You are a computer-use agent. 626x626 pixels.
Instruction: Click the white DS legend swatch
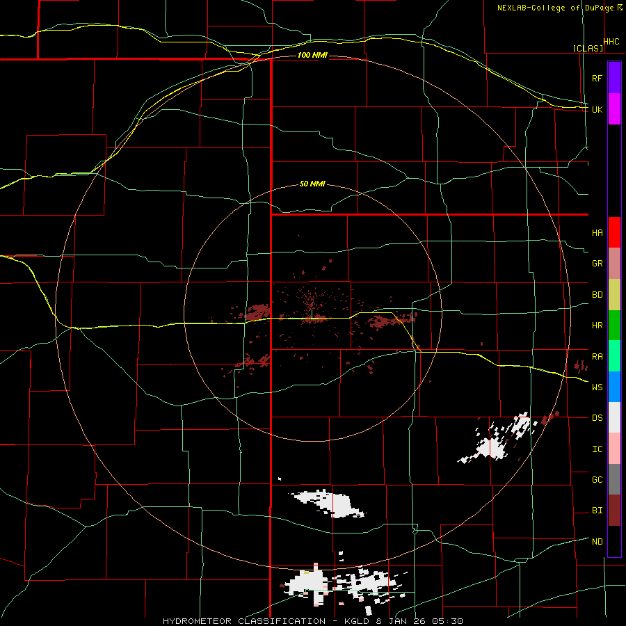point(614,417)
